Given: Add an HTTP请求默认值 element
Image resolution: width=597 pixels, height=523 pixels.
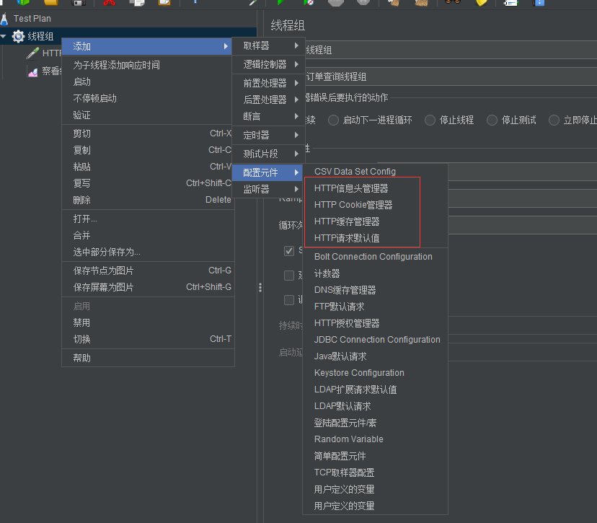Looking at the screenshot, I should 375,239.
